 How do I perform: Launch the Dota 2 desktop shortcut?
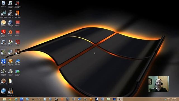tap(18, 43)
